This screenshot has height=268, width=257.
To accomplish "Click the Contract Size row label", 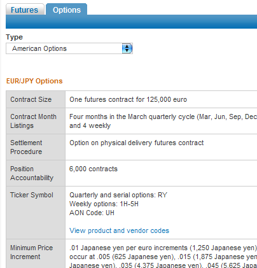I will point(36,99).
